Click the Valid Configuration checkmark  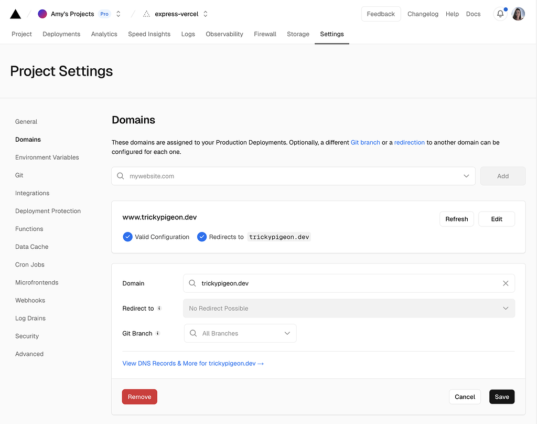[127, 237]
